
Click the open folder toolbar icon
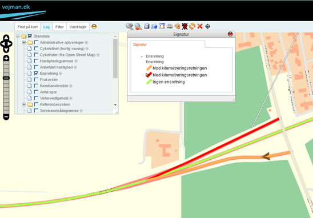point(154,26)
